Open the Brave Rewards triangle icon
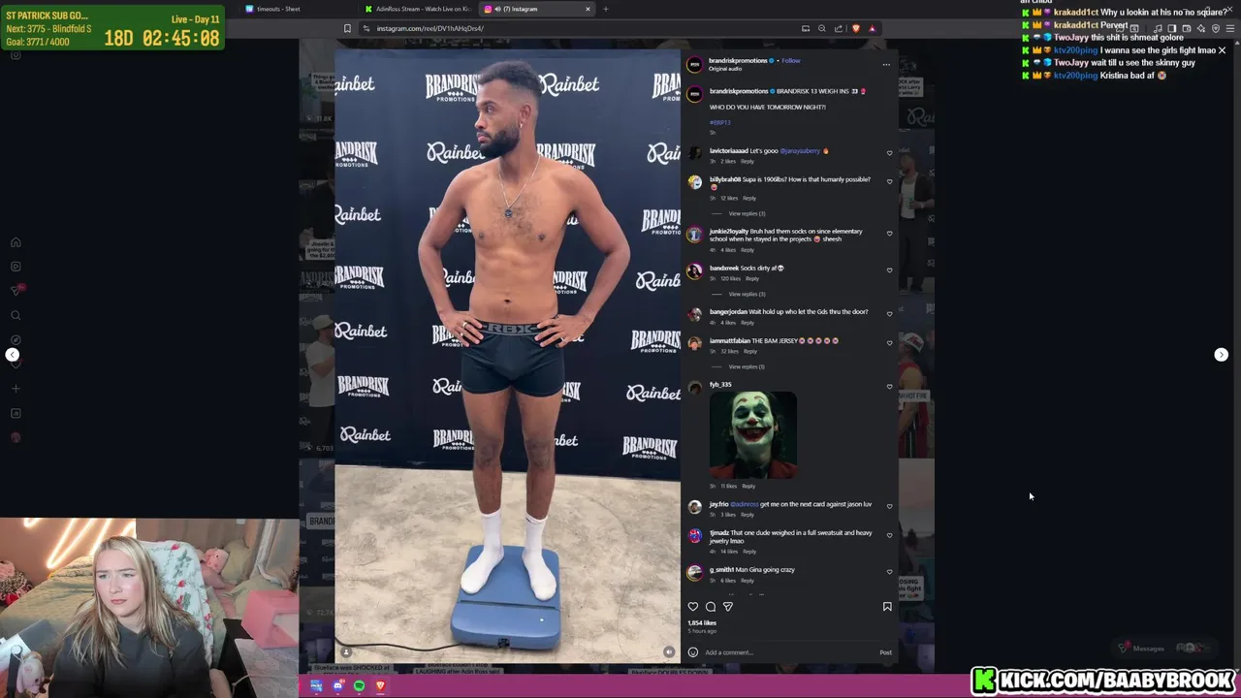 point(872,28)
